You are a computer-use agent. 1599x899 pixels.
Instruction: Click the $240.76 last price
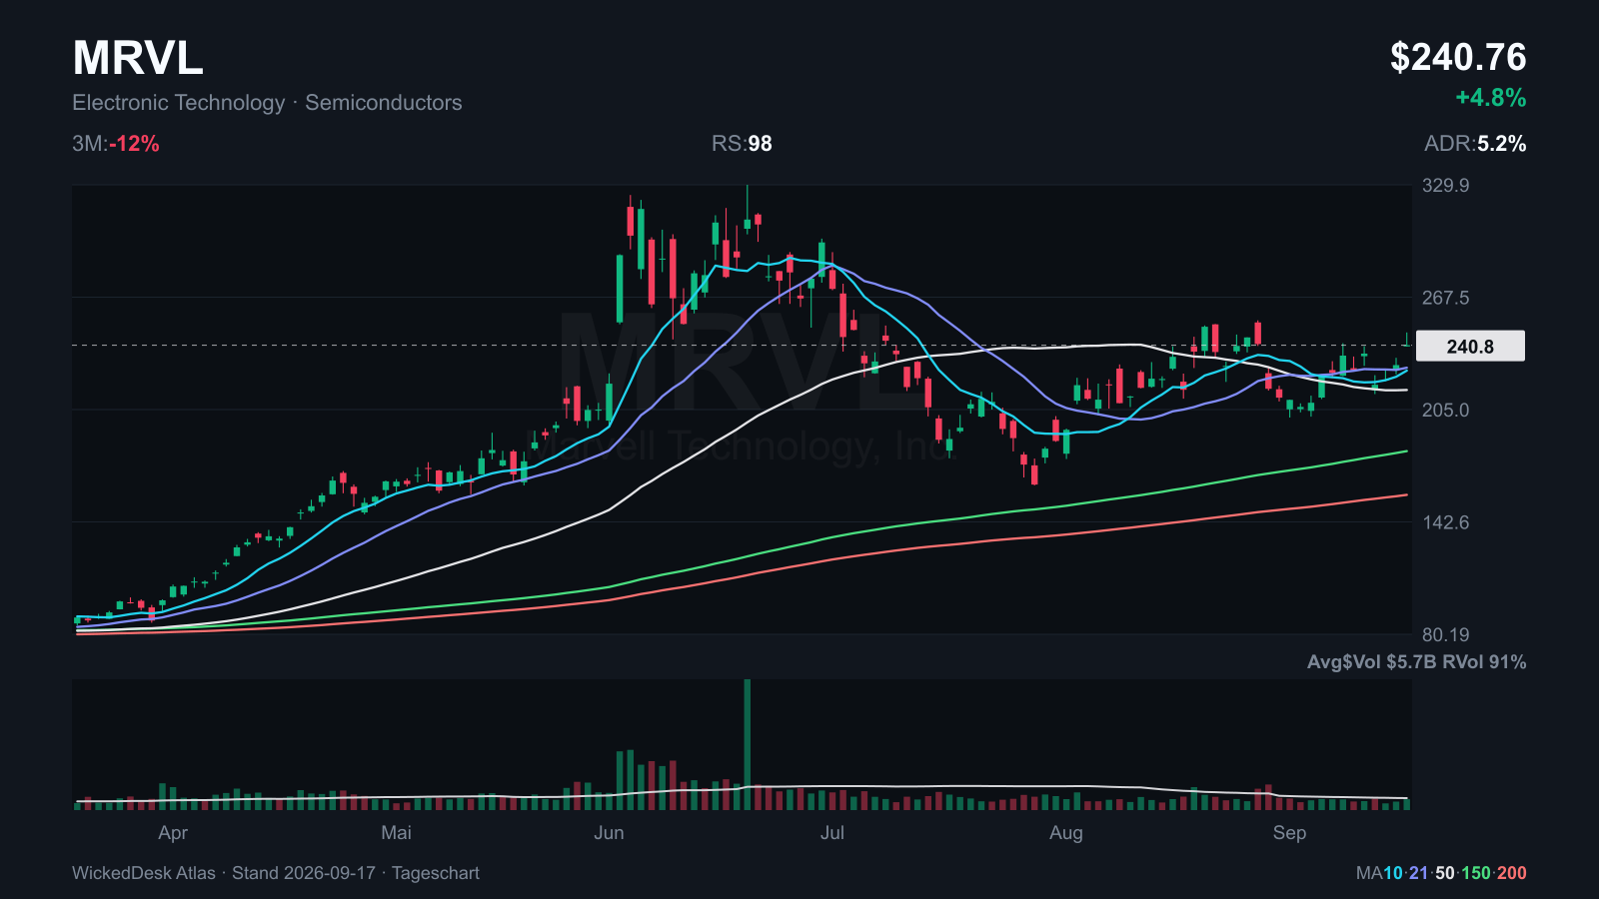coord(1458,58)
